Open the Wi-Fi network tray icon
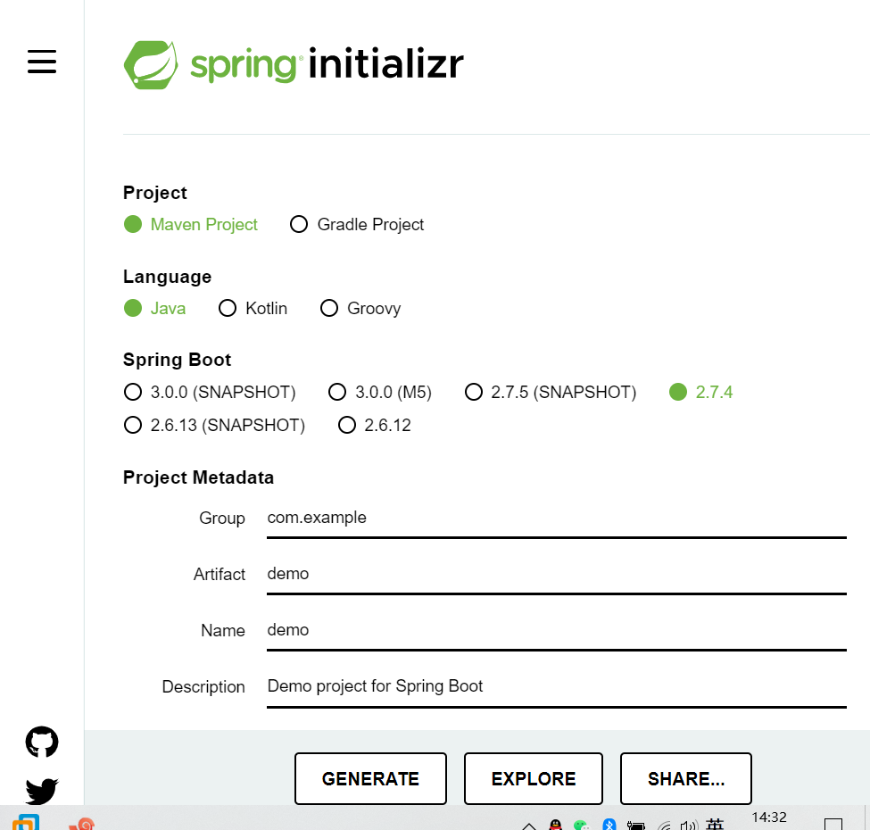 click(664, 825)
